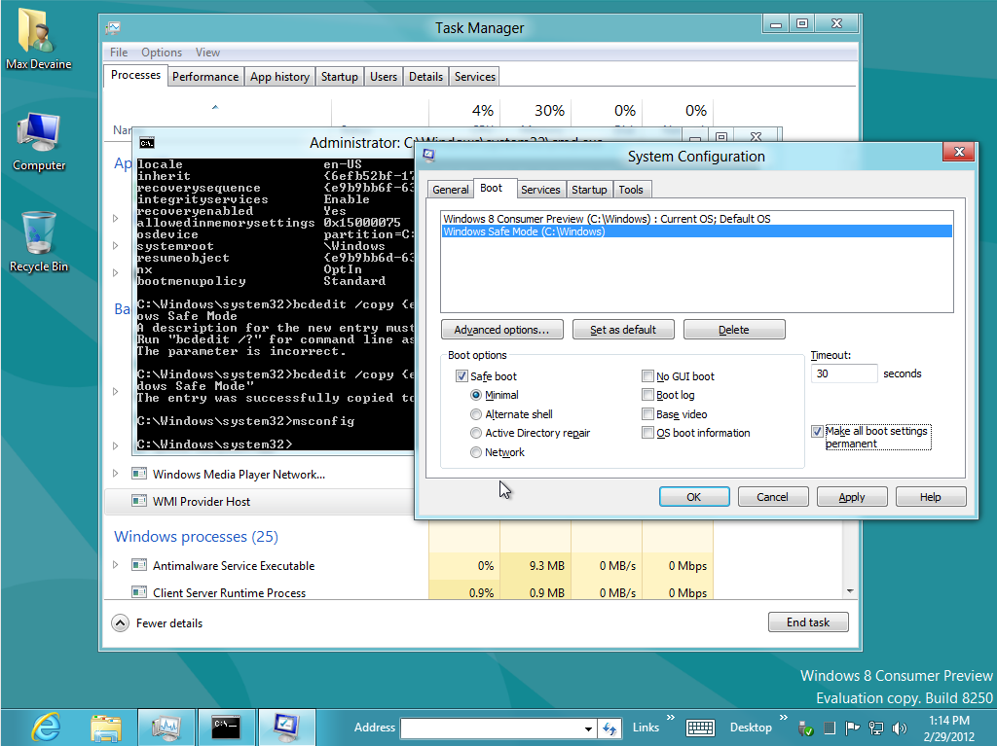The image size is (997, 746).
Task: Click Advanced options button
Action: coord(501,330)
